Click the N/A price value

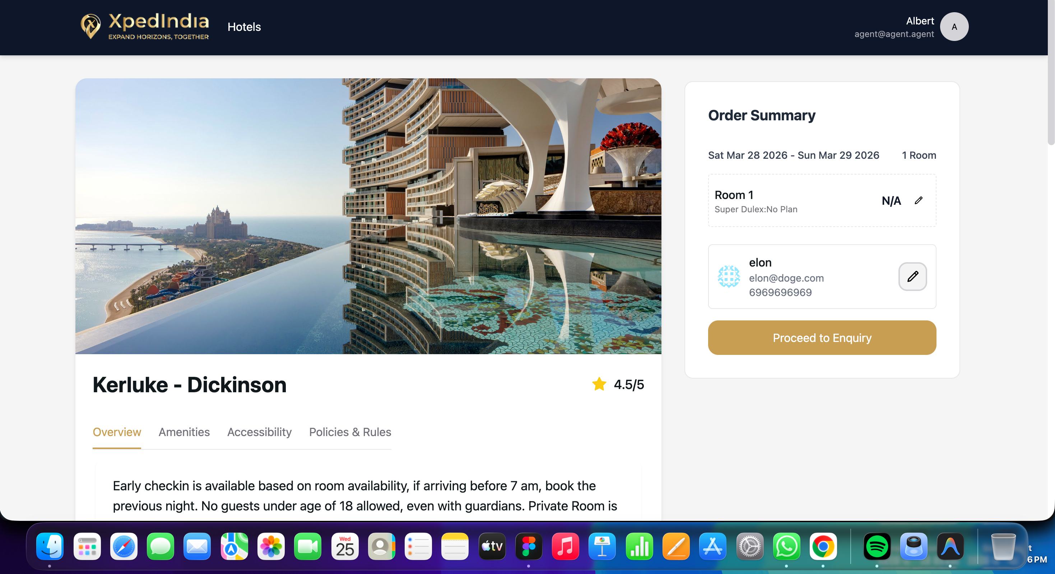[x=891, y=201]
